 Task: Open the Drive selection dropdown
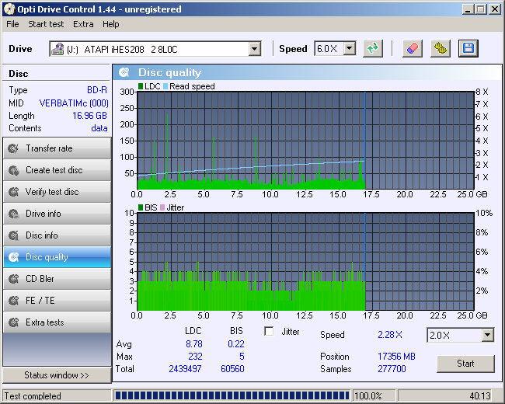(x=254, y=49)
